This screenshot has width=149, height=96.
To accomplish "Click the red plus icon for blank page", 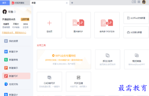I will (49, 23).
